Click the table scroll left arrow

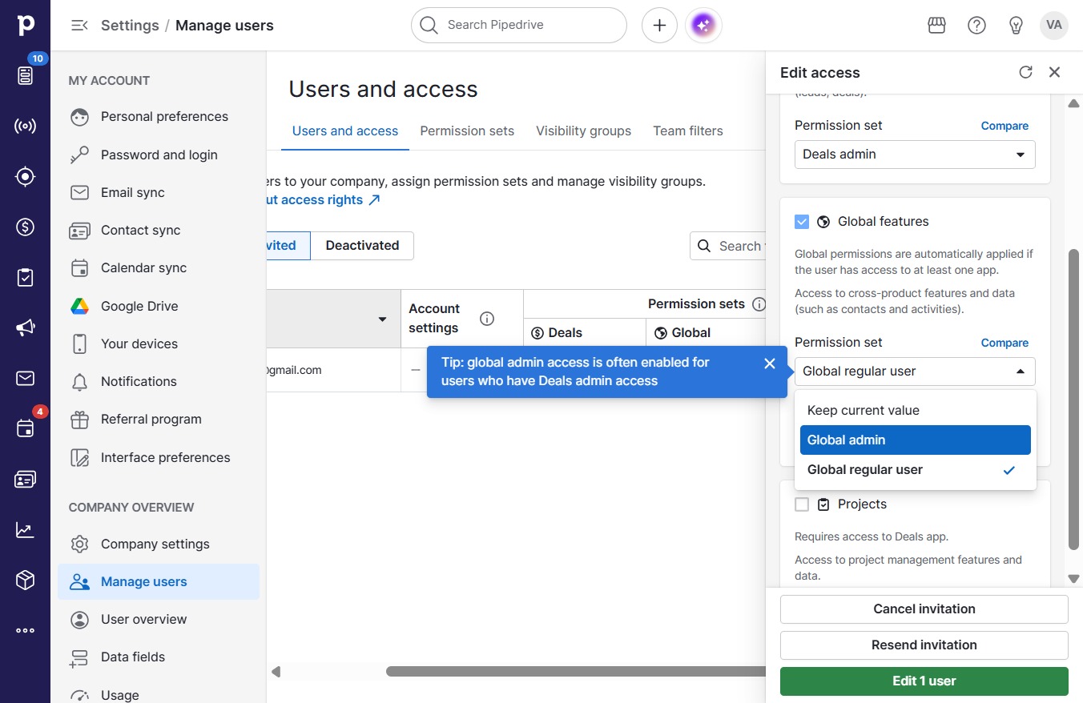(276, 671)
